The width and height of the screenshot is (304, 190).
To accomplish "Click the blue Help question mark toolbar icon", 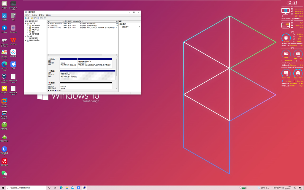I will pyautogui.click(x=38, y=18).
